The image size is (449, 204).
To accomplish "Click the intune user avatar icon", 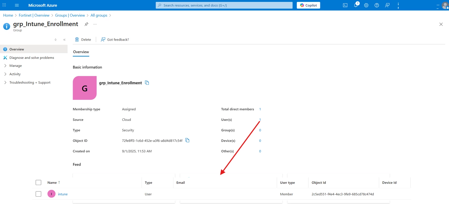I will pos(51,194).
